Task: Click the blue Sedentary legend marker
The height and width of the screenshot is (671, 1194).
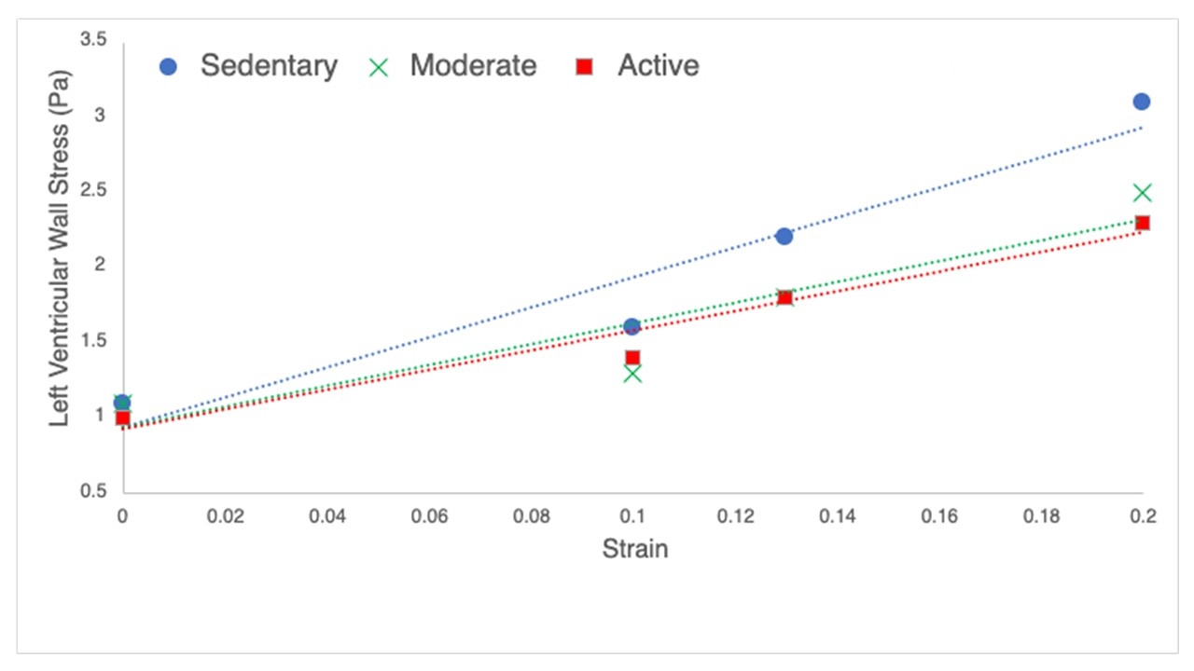Action: point(168,67)
